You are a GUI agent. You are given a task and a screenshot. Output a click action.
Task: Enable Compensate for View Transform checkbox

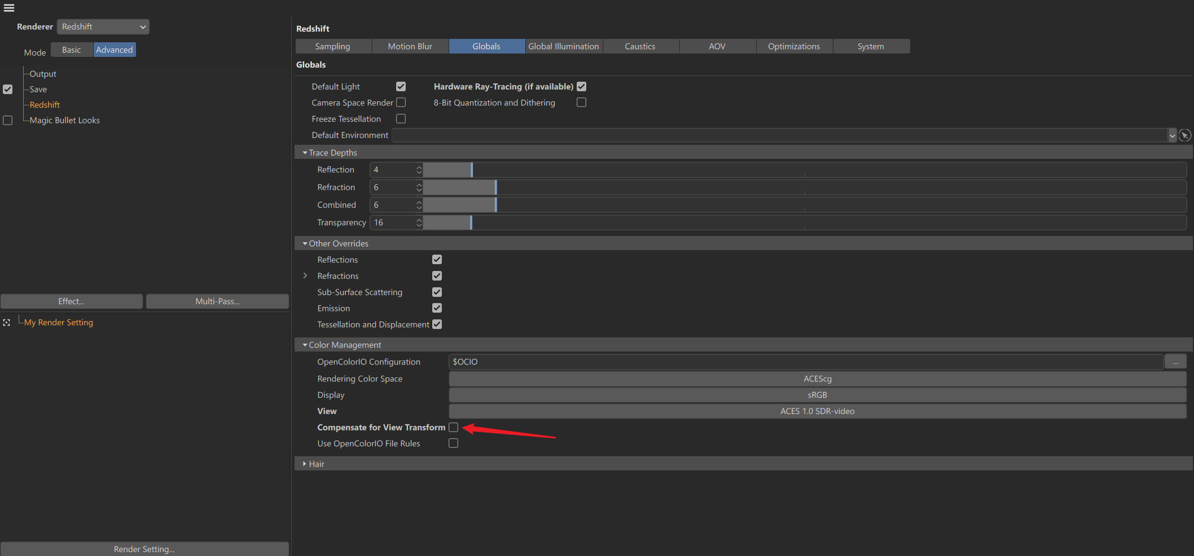(x=453, y=428)
